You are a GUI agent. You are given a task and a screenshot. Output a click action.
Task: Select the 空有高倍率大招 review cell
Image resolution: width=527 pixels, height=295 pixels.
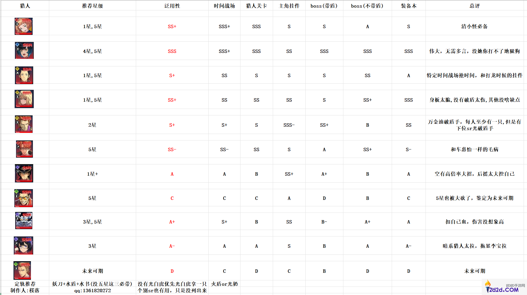pos(475,174)
